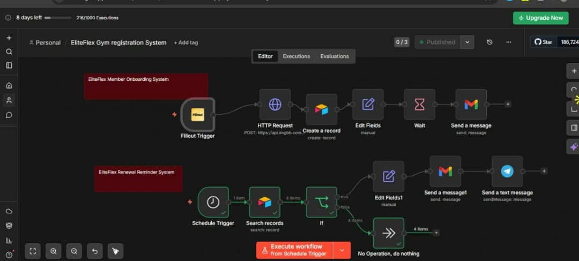The width and height of the screenshot is (579, 261).
Task: Zoom to fit the canvas view
Action: pos(33,251)
